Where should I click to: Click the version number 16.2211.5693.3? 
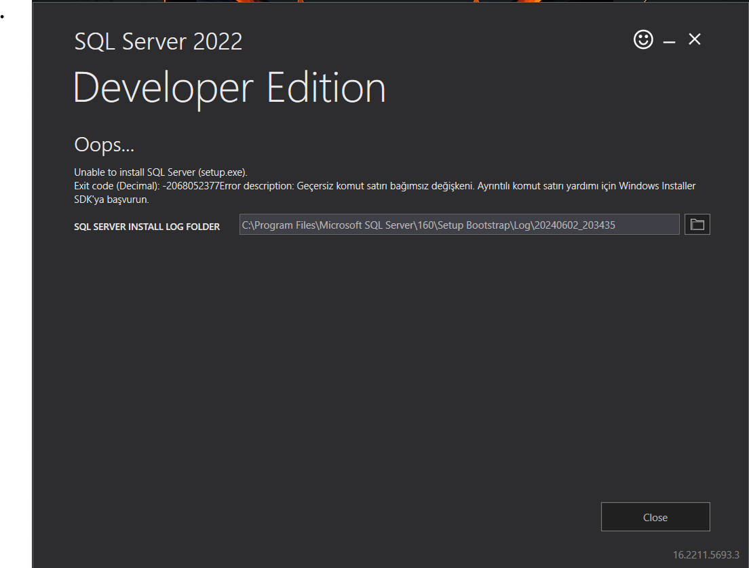point(706,554)
